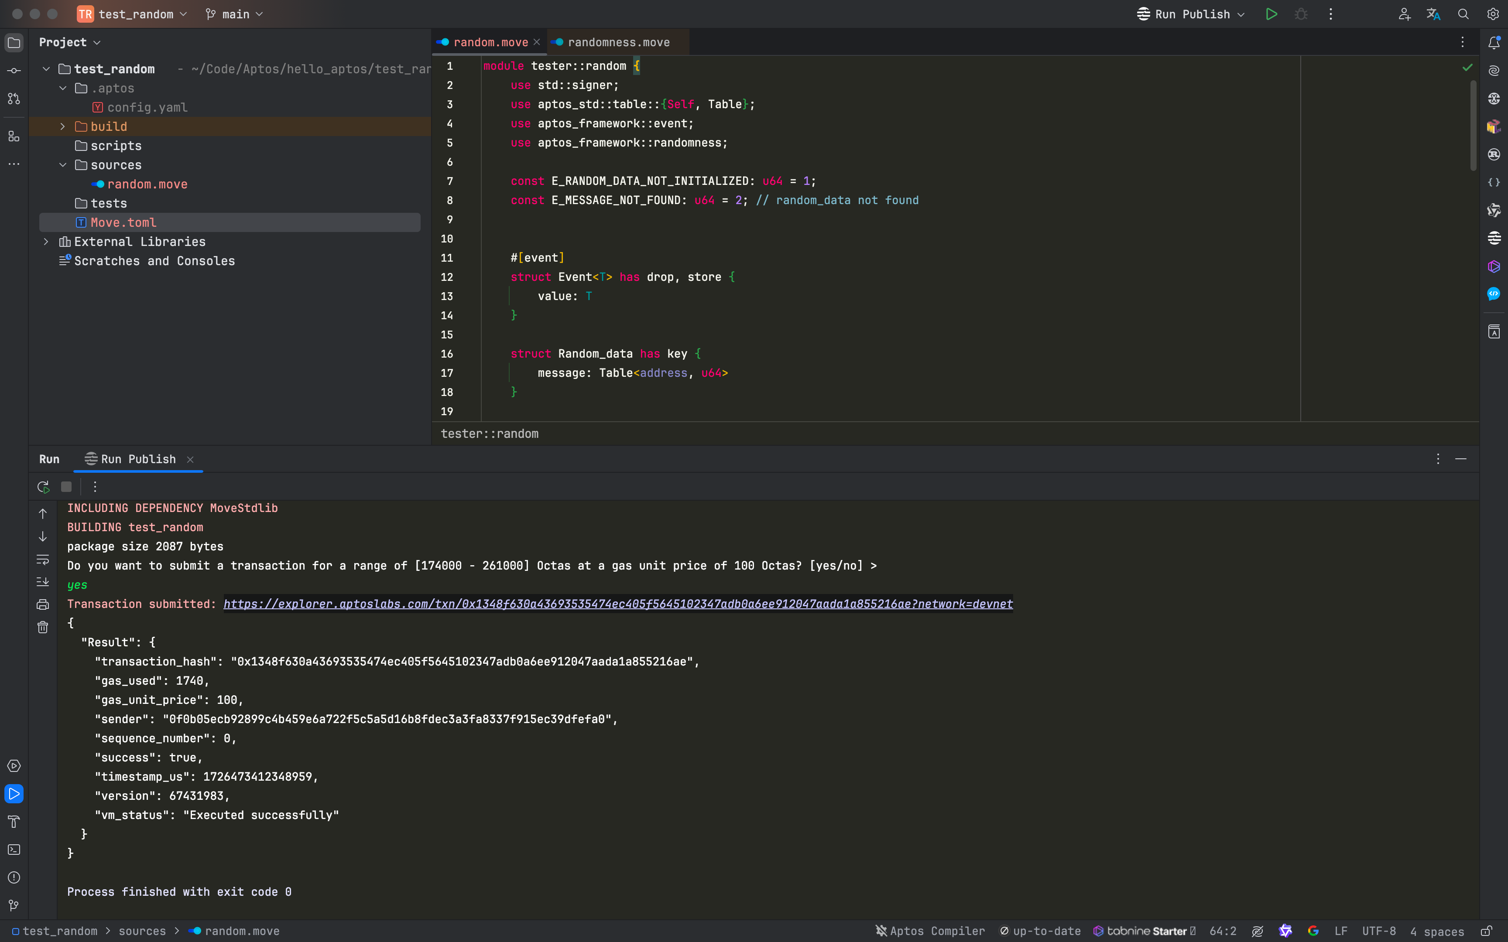
Task: Open the Build hammer tool window icon
Action: pos(14,823)
